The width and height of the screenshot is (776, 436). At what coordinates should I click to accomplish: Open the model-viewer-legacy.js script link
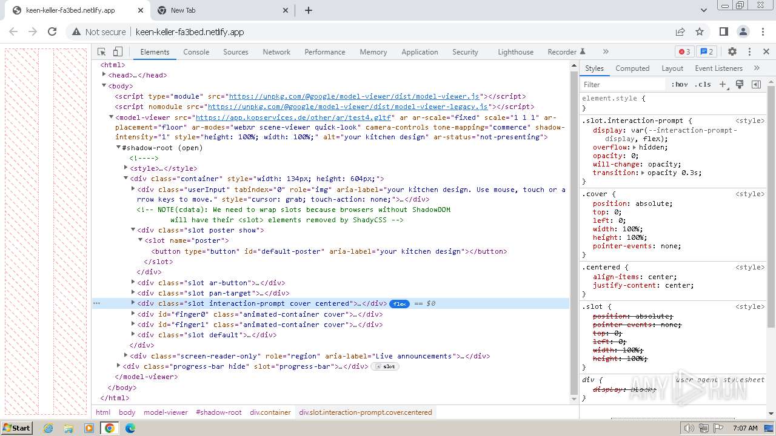pos(348,107)
